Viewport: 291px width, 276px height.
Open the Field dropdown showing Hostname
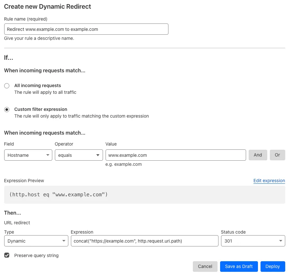[x=28, y=155]
